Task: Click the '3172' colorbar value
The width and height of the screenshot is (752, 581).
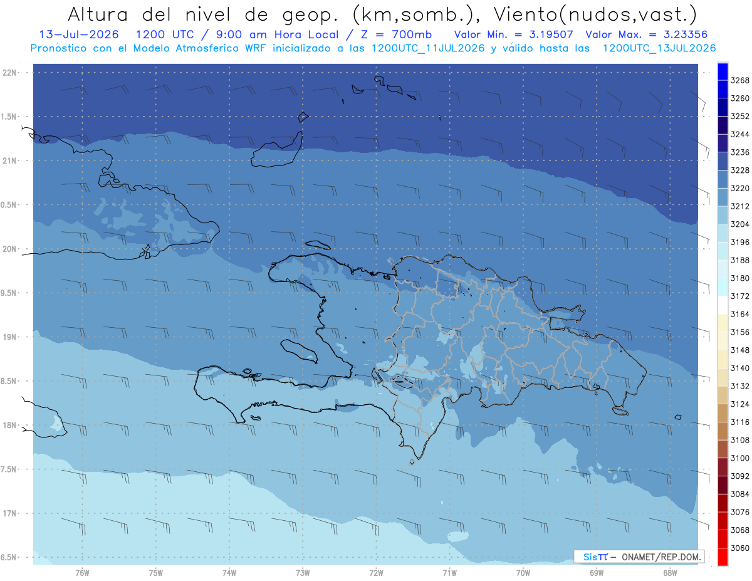Action: 740,296
